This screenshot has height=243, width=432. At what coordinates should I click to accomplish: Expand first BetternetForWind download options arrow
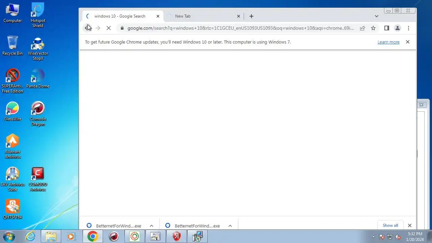click(152, 226)
